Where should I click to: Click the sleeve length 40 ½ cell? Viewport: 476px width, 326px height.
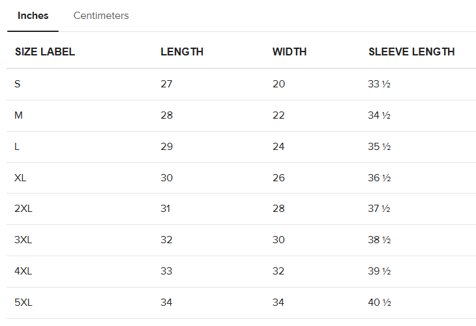379,303
